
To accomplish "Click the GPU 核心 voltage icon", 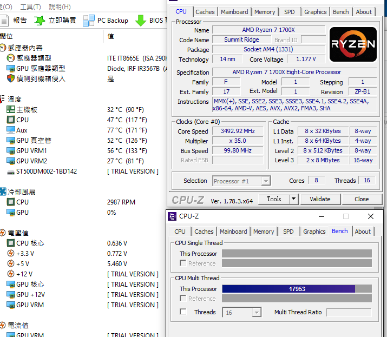I will coord(11,285).
